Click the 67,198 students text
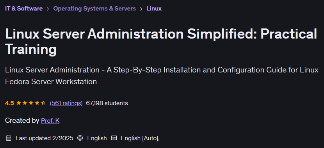This screenshot has height=148, width=324. click(107, 103)
